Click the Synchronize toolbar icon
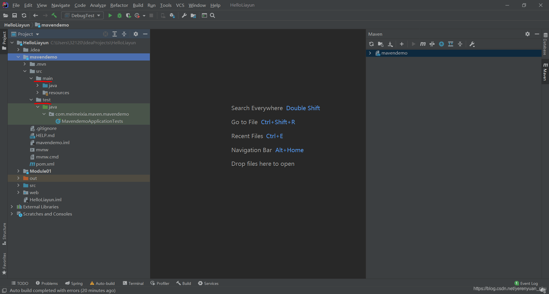The width and height of the screenshot is (549, 294). click(24, 15)
